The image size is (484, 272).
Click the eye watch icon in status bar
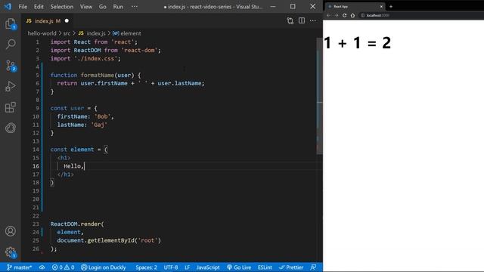pos(42,267)
